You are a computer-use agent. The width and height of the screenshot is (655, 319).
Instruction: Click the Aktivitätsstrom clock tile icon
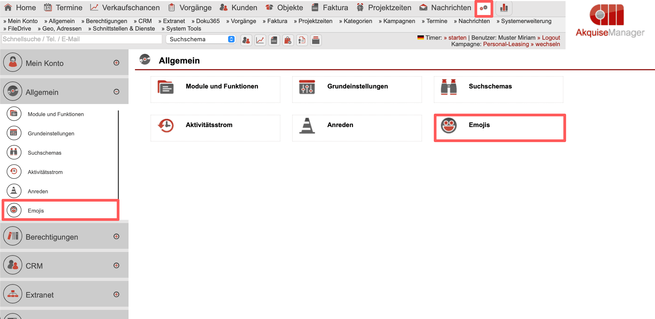[166, 125]
